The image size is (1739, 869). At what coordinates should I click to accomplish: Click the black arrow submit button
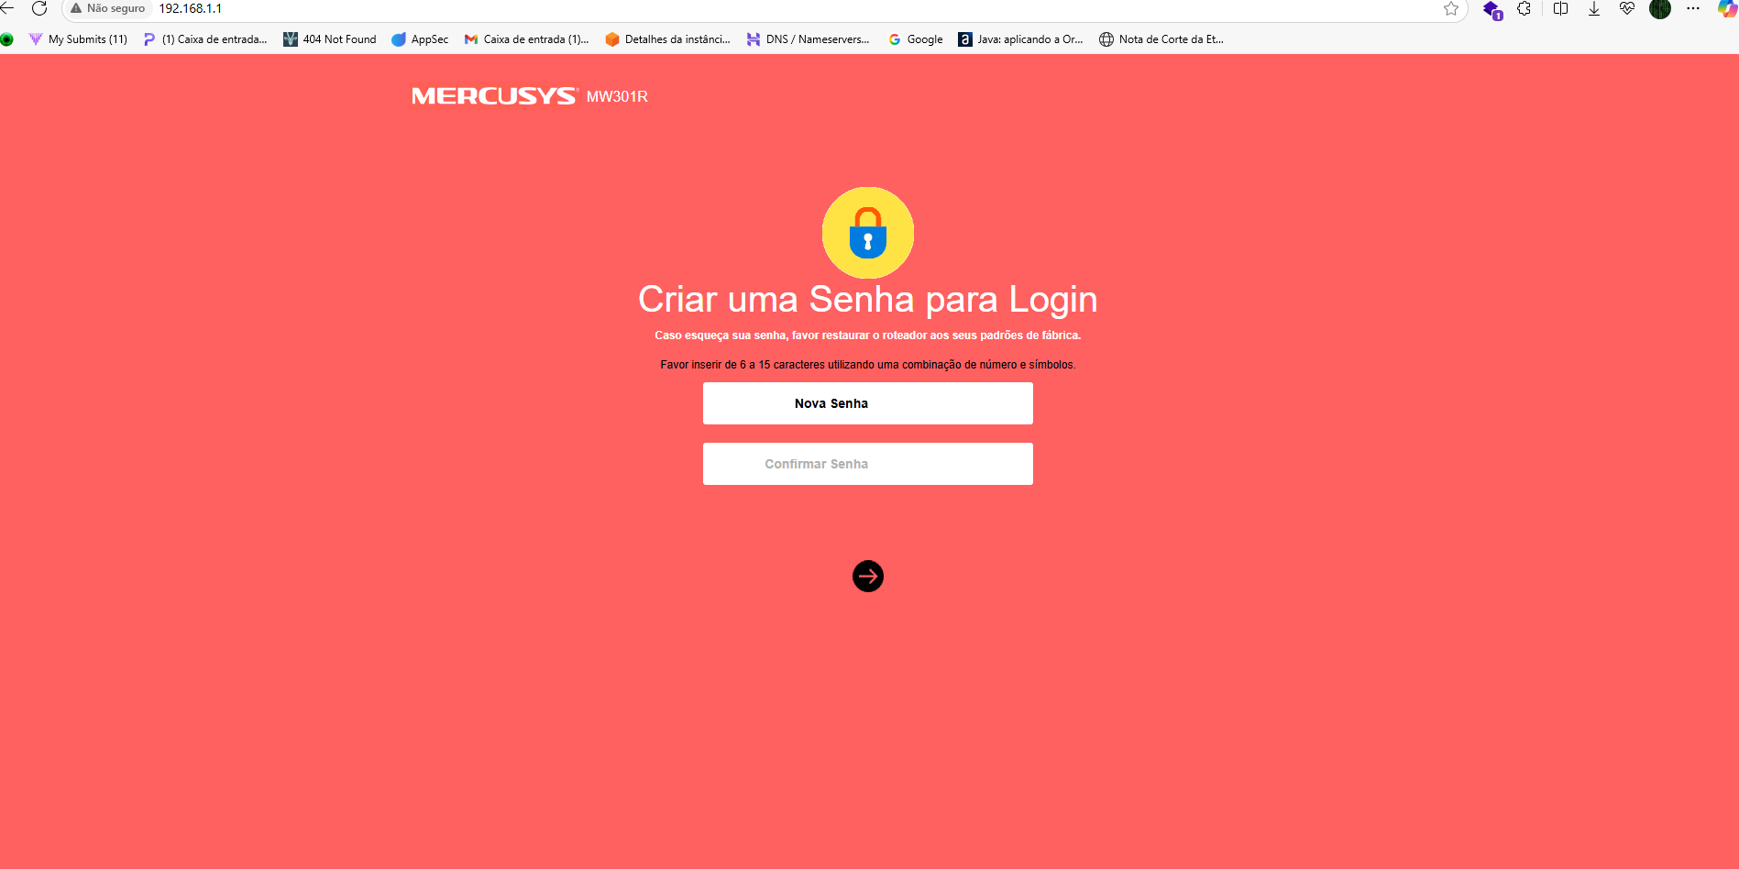(x=867, y=576)
